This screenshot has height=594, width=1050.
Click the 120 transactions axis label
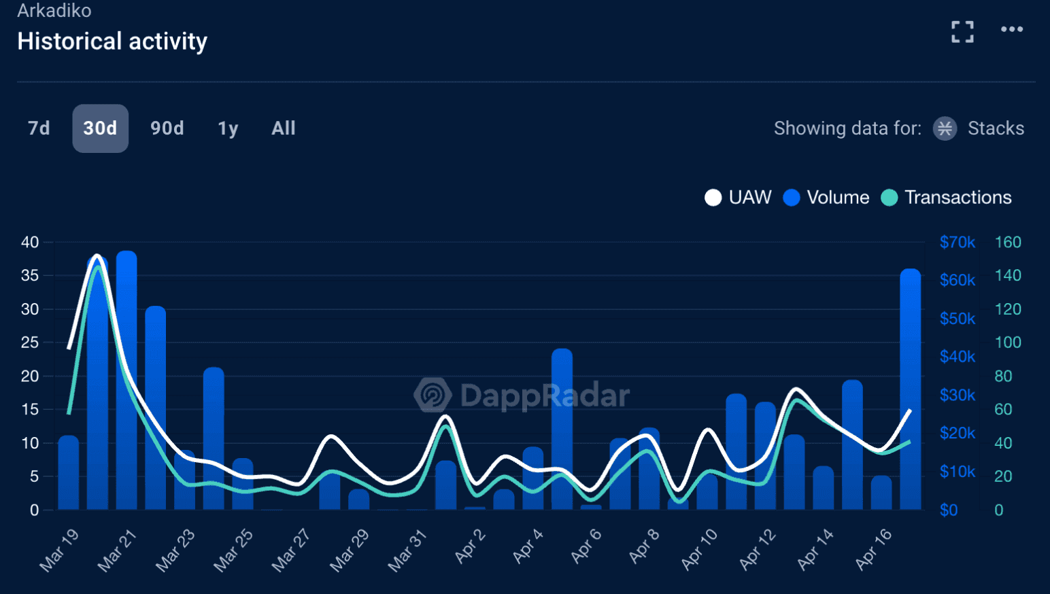coord(1008,309)
